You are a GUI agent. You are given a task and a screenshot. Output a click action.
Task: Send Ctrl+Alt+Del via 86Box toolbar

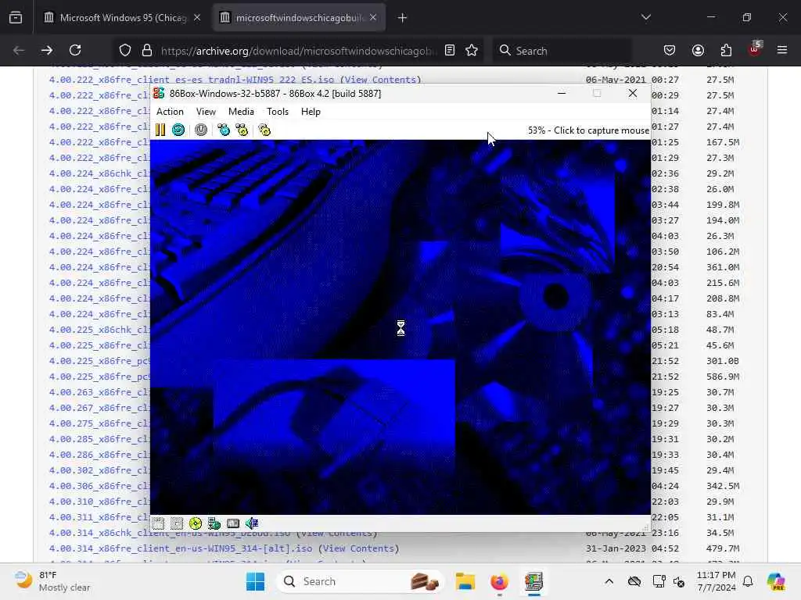(224, 130)
